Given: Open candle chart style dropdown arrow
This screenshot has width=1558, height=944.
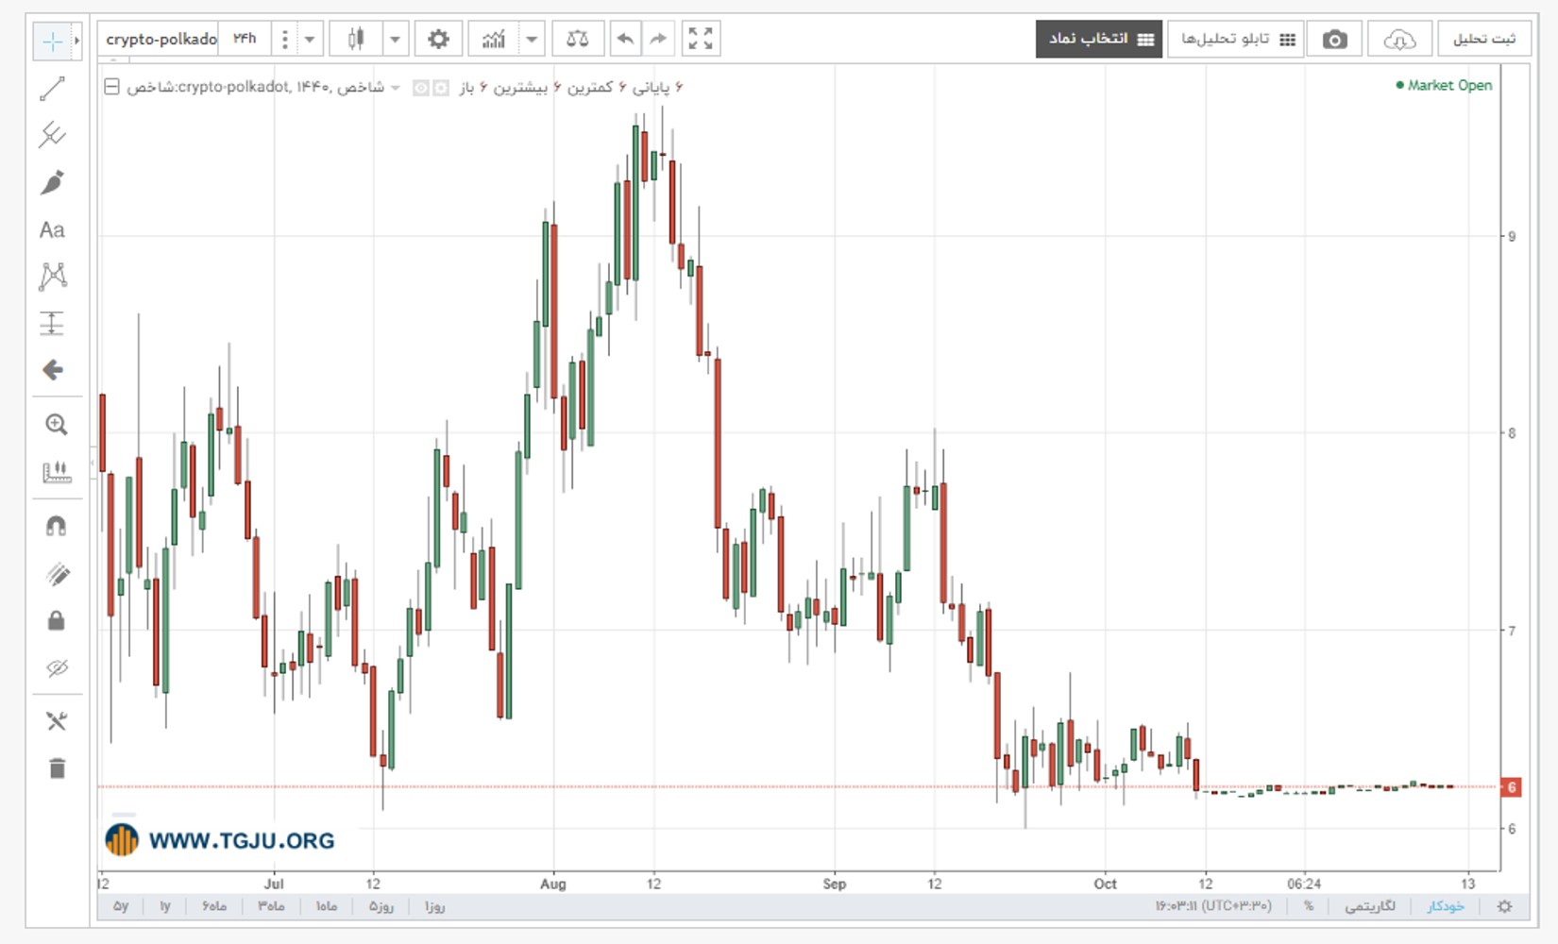Looking at the screenshot, I should tap(395, 40).
